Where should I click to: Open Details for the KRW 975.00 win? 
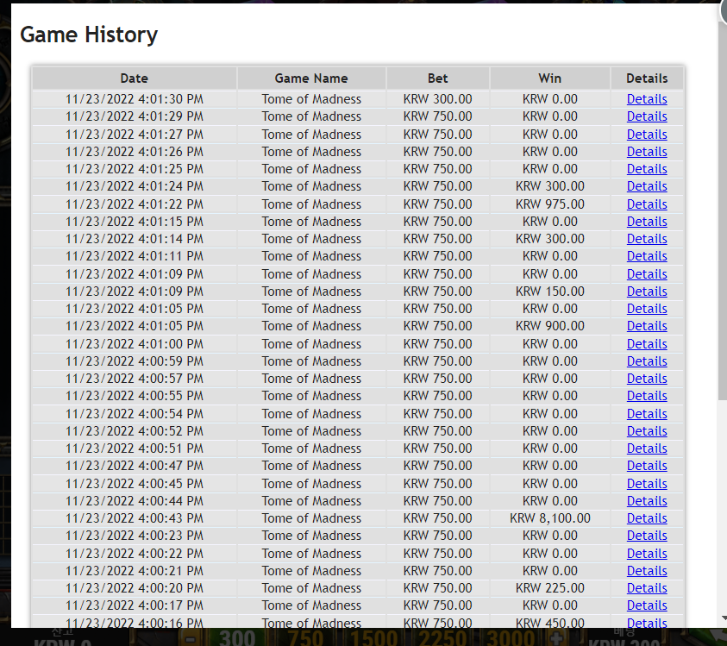pos(646,204)
